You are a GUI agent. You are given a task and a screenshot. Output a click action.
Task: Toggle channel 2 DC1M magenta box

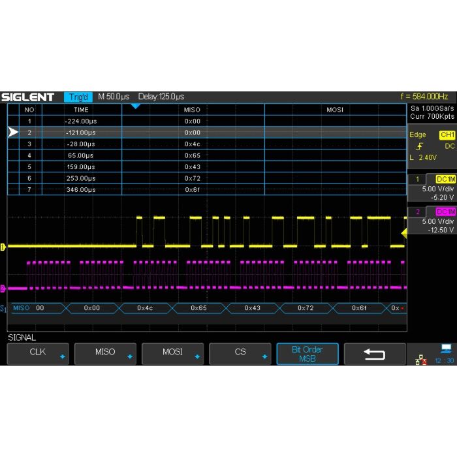pos(445,212)
